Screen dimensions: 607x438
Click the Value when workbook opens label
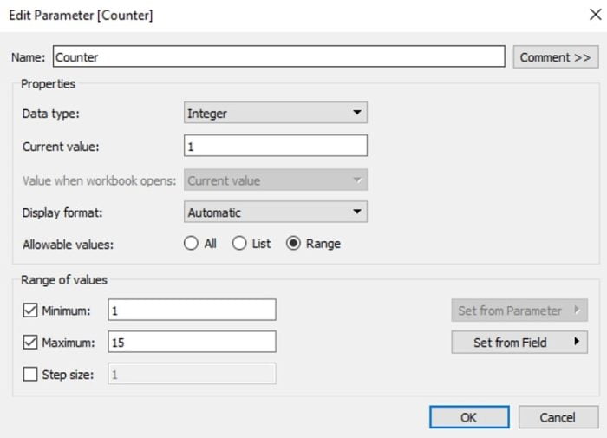[100, 181]
